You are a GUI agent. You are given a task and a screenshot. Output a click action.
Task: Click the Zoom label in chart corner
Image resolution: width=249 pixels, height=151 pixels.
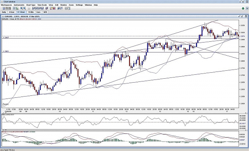pyautogui.click(x=6, y=104)
